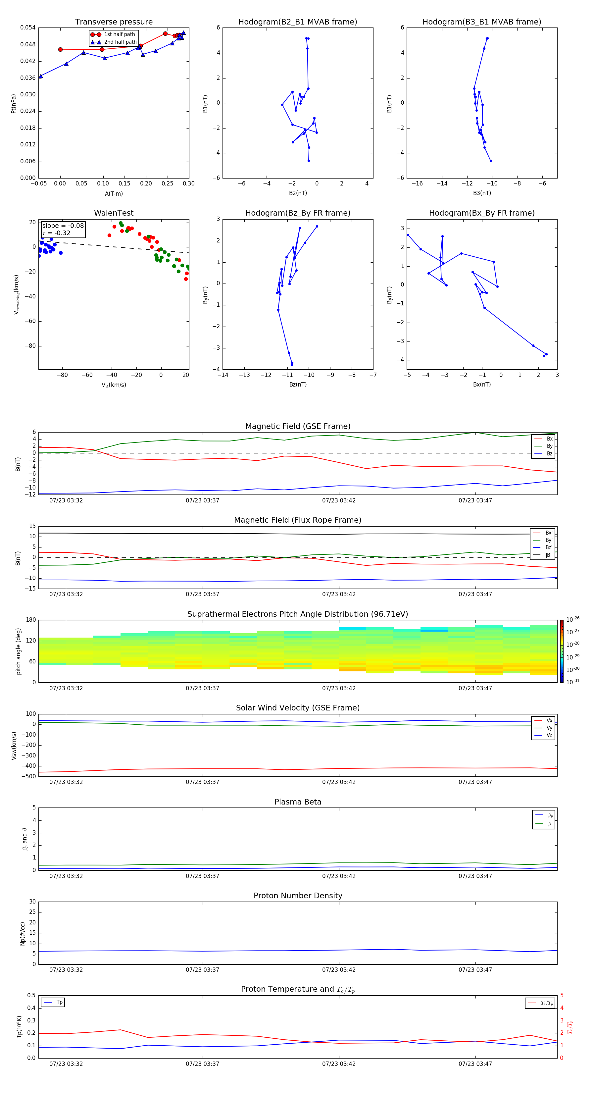Click the 'B2(nT)' x-axis label

(298, 193)
